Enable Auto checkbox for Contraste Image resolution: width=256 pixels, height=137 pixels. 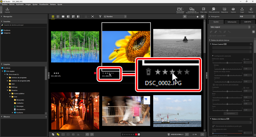[x=244, y=88]
